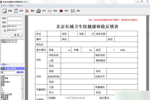
Task: Click the empty 神经系统 value cell
Action: point(122,55)
